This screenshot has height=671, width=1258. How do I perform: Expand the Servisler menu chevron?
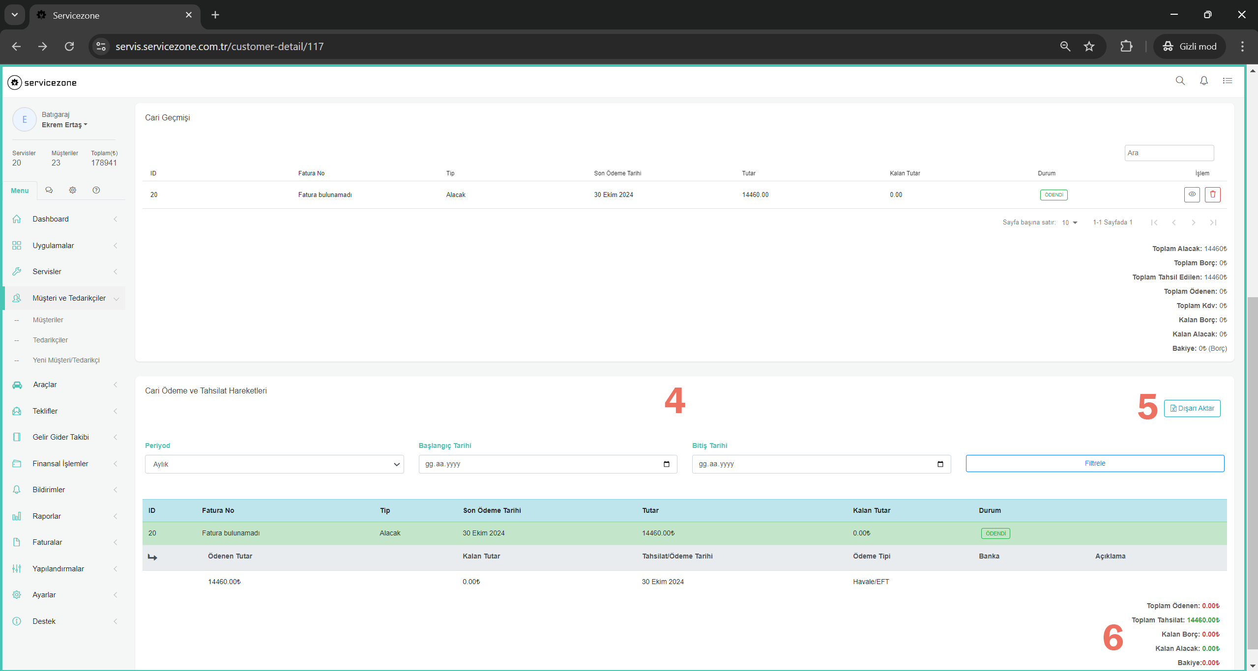116,272
